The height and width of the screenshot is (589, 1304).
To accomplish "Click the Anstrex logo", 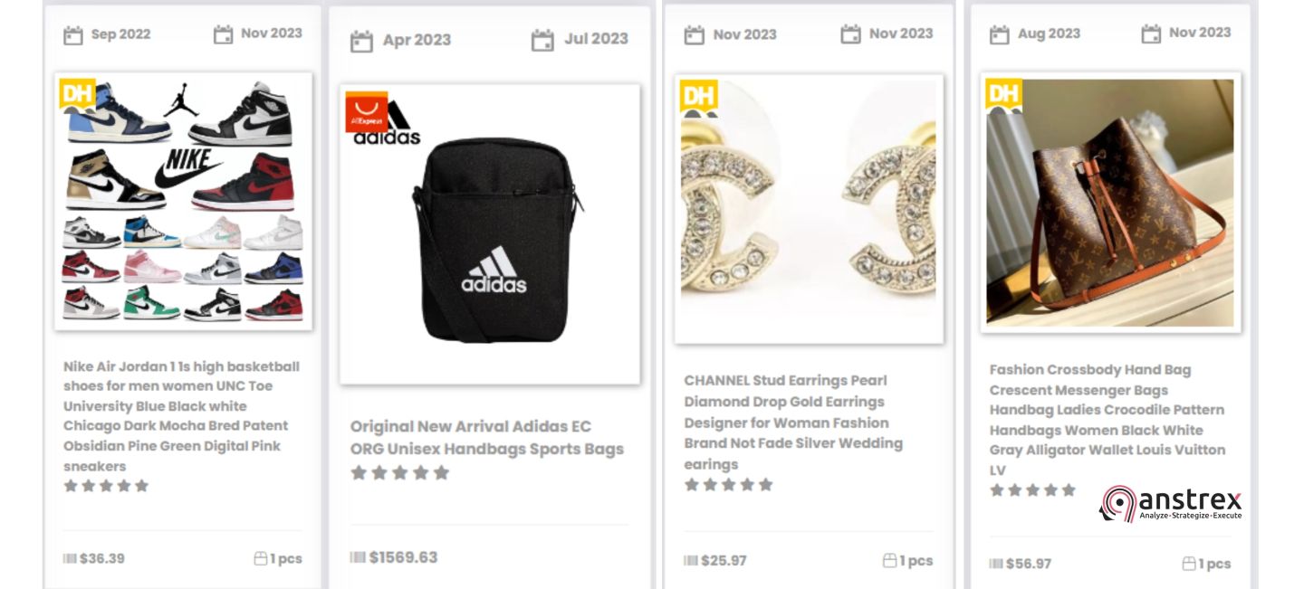I will (1170, 503).
